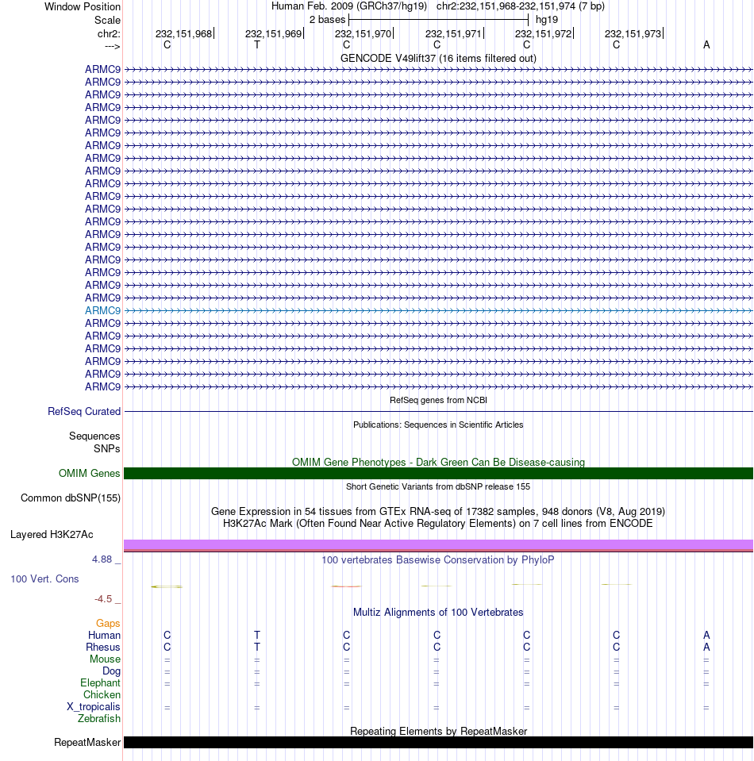The height and width of the screenshot is (761, 754).
Task: Click the Common dbSNP(155) label
Action: click(x=71, y=498)
